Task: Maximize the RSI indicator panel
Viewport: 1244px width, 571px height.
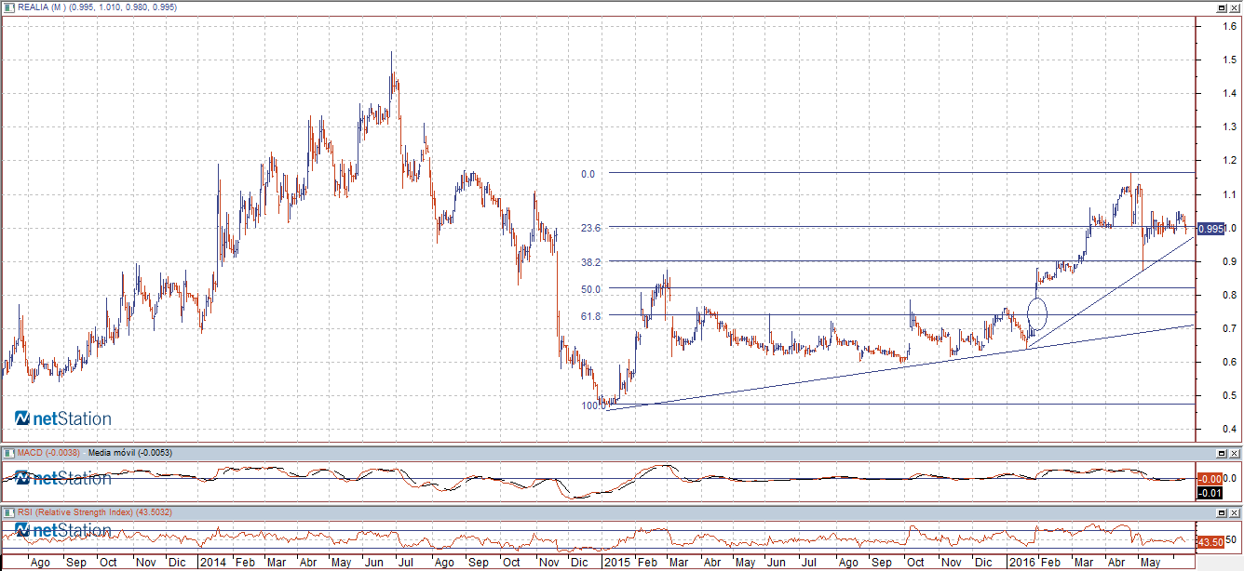Action: 1221,512
